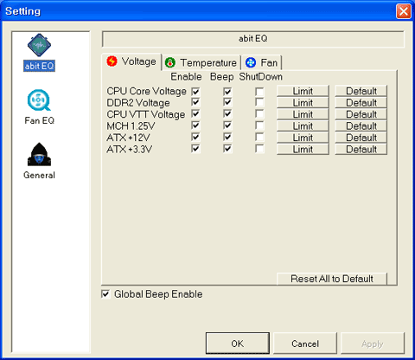Image resolution: width=415 pixels, height=360 pixels.
Task: Toggle Enable for ATX +3.3V
Action: click(x=195, y=149)
